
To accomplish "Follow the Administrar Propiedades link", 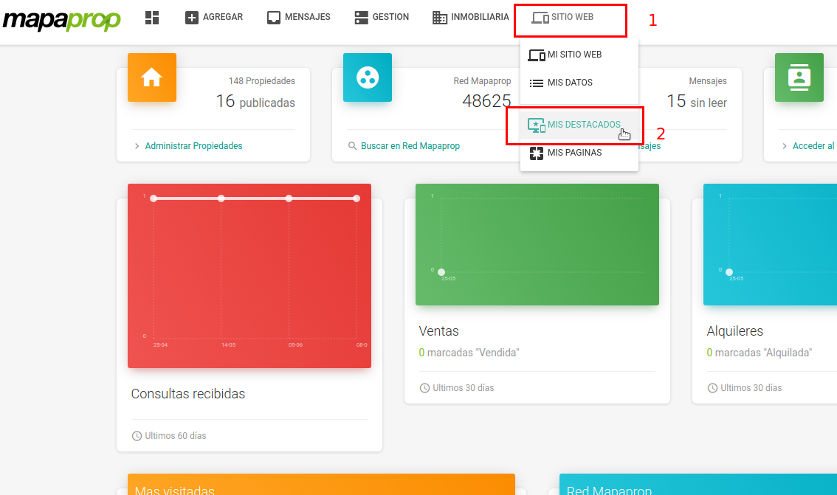I will pos(194,146).
